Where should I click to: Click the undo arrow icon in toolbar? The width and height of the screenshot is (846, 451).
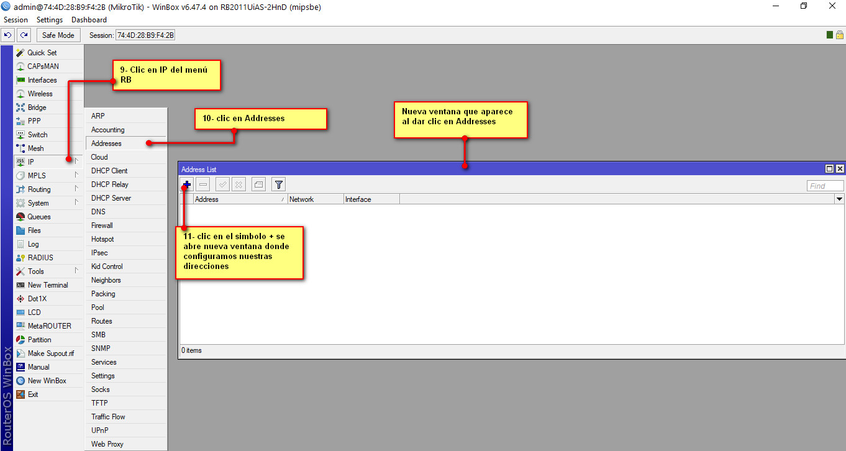pos(8,35)
